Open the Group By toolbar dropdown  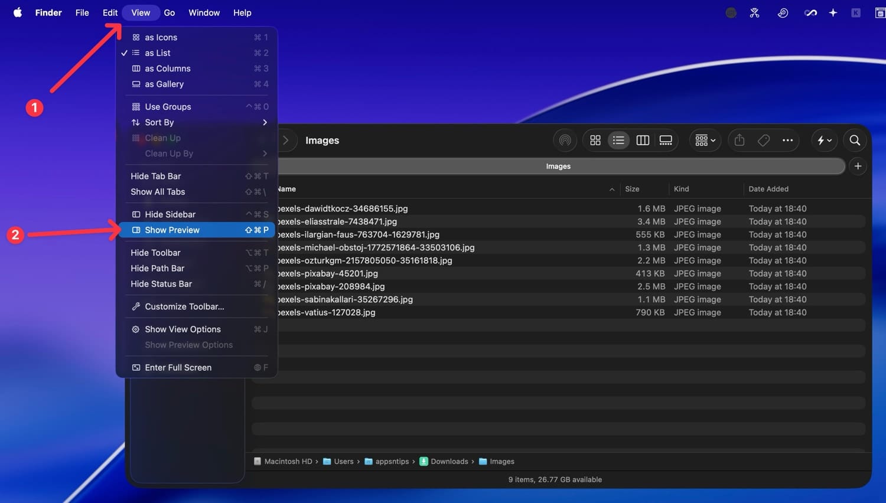[705, 141]
